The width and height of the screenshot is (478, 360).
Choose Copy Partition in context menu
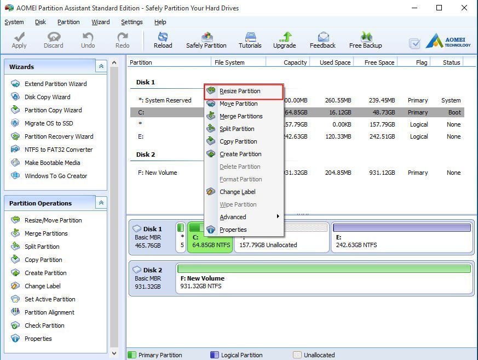244,141
